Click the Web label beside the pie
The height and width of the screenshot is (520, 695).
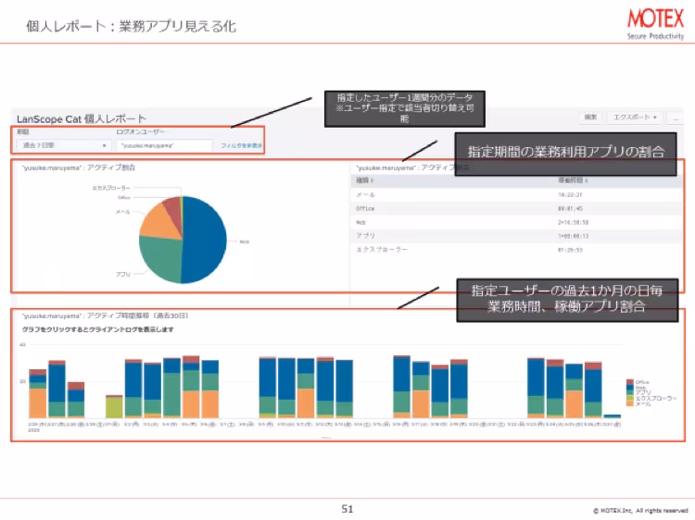tap(245, 241)
